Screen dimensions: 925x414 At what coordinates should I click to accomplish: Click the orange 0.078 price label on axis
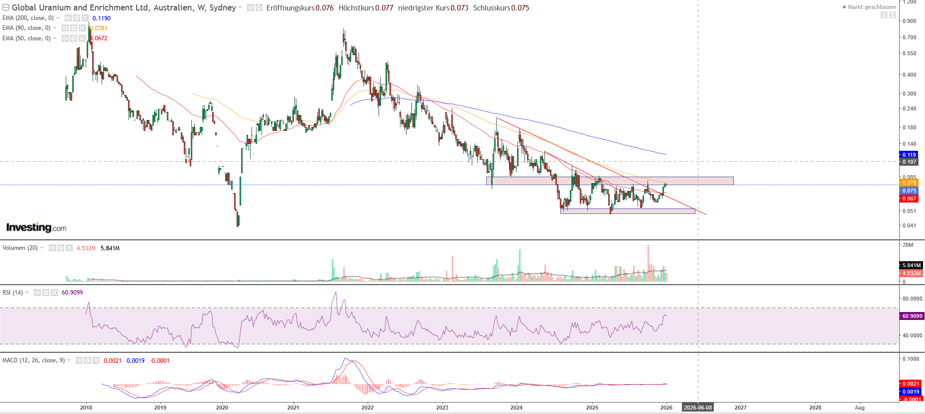tap(909, 183)
